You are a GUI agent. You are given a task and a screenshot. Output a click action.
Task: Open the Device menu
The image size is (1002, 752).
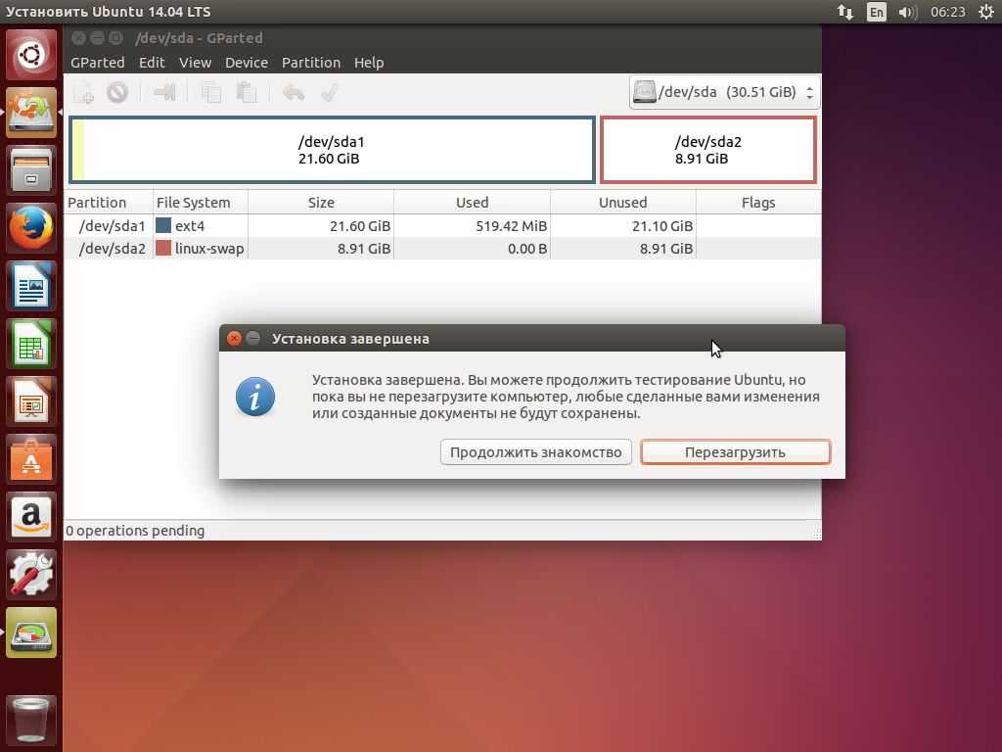click(246, 62)
